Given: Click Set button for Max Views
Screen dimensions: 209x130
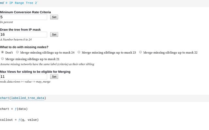Looking at the screenshot, I should click(x=54, y=77).
